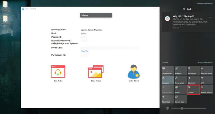Open the VPN quick action tile
215x114 pixels.
click(x=206, y=80)
